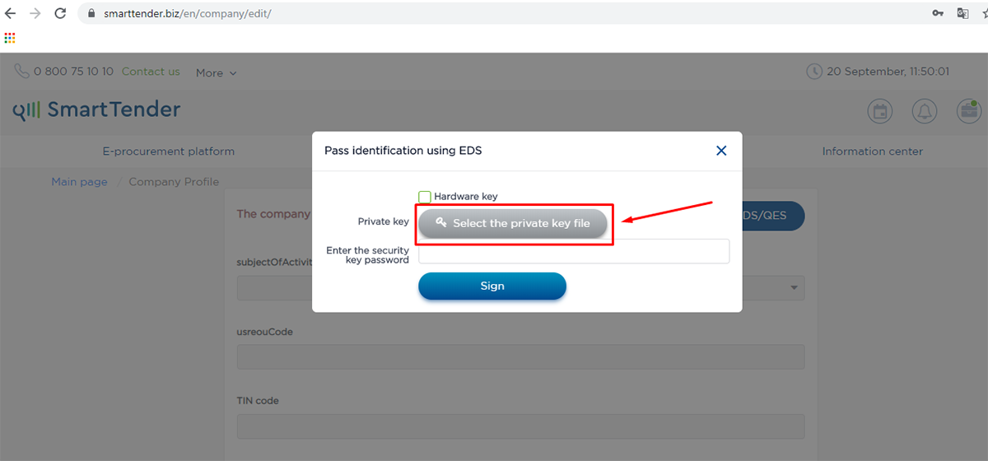Viewport: 988px width, 461px height.
Task: Open the notifications bell
Action: pyautogui.click(x=925, y=111)
